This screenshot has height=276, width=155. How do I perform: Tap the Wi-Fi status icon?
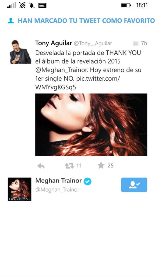click(x=22, y=5)
